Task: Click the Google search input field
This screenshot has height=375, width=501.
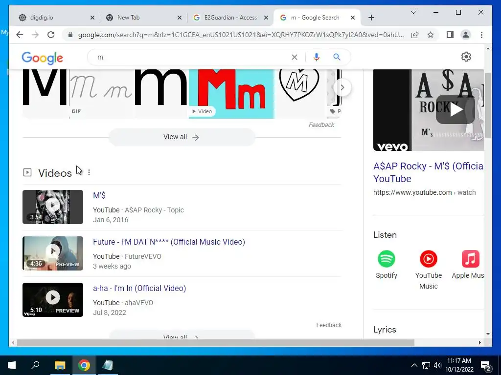Action: coord(192,57)
